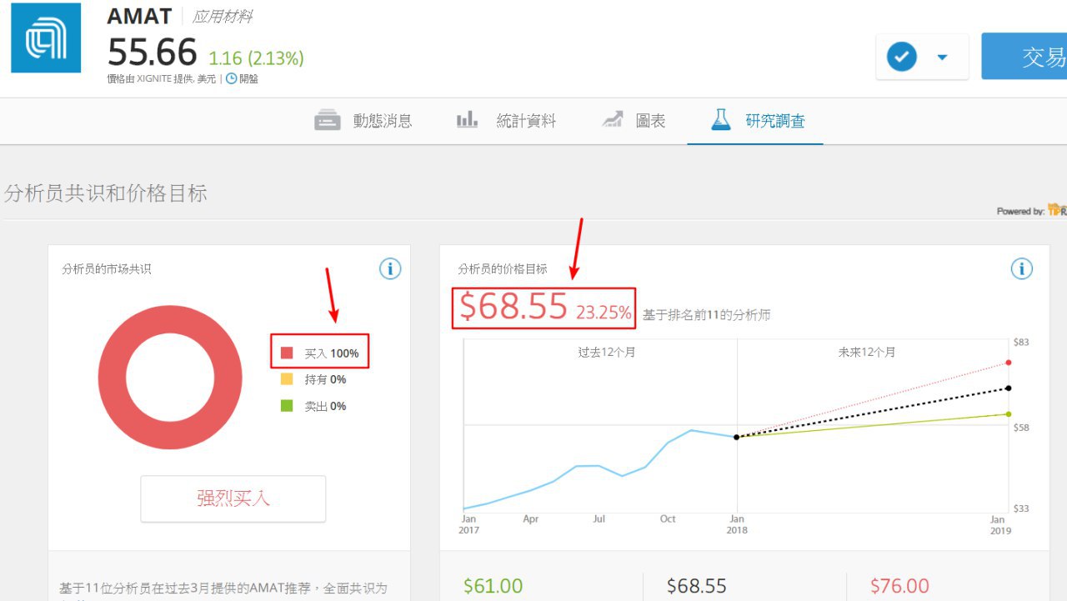Toggle the blue checkmark watchlist button

pos(902,57)
